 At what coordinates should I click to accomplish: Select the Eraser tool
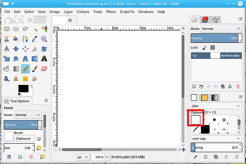(x=44, y=69)
